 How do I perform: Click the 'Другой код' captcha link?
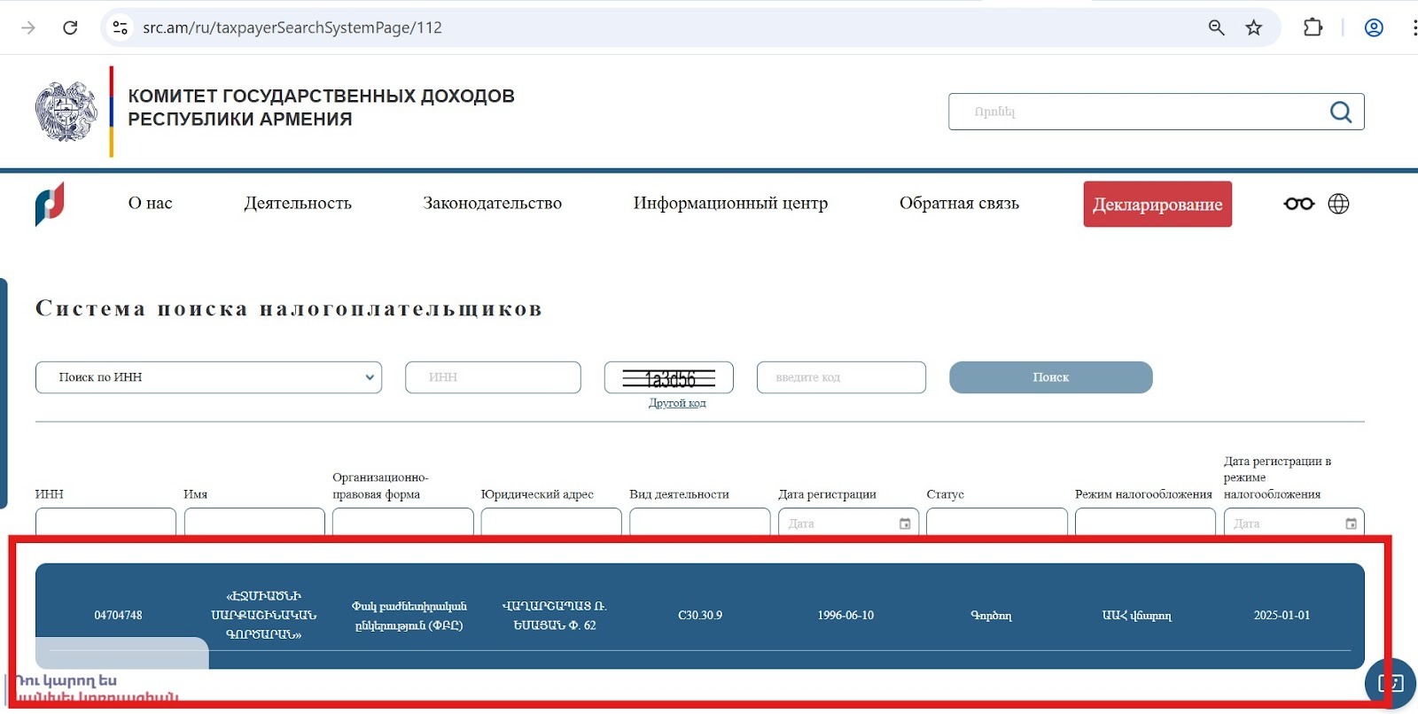point(677,403)
